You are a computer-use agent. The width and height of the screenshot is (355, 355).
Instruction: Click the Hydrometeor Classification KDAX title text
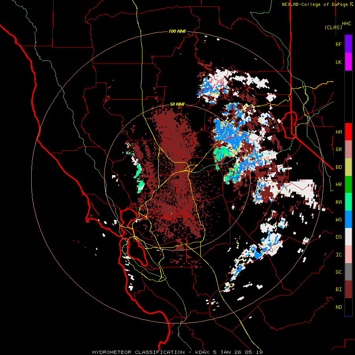pyautogui.click(x=177, y=352)
